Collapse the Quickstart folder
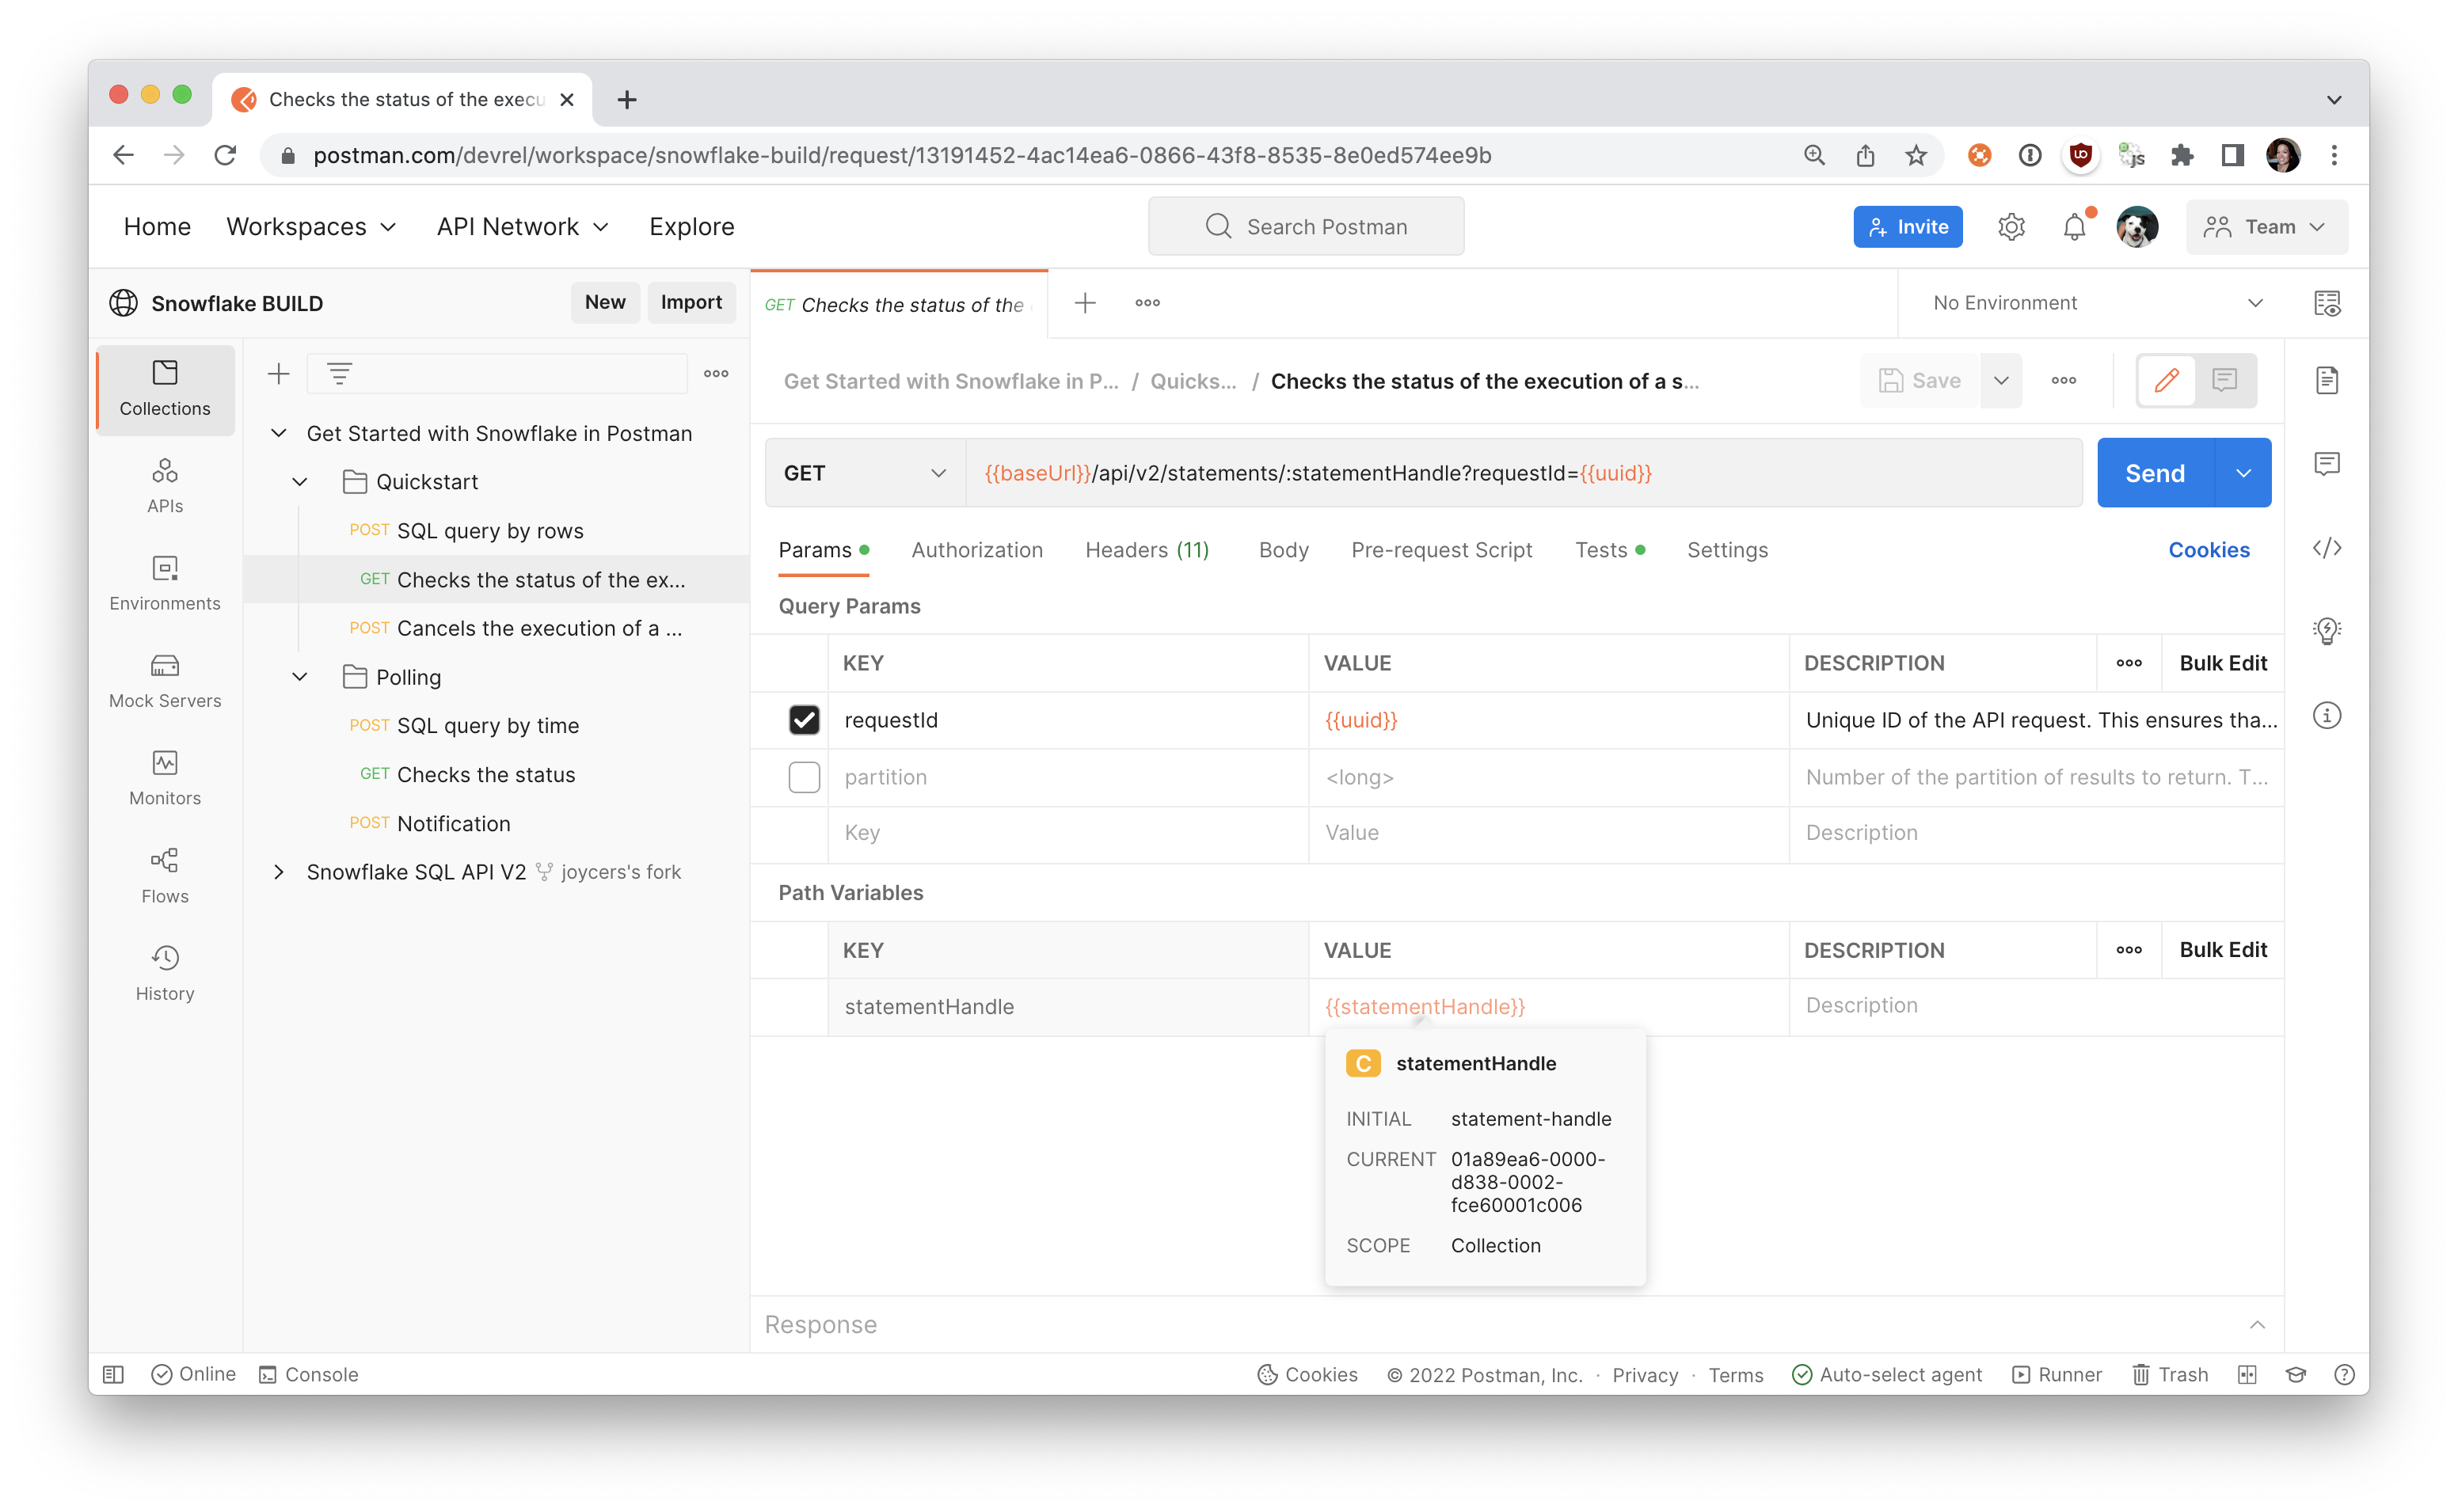The height and width of the screenshot is (1512, 2458). tap(299, 481)
